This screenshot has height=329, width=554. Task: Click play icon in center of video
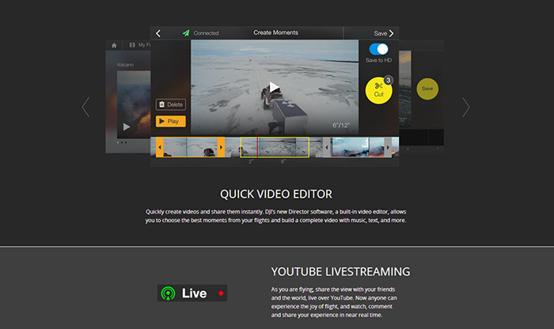coord(274,87)
